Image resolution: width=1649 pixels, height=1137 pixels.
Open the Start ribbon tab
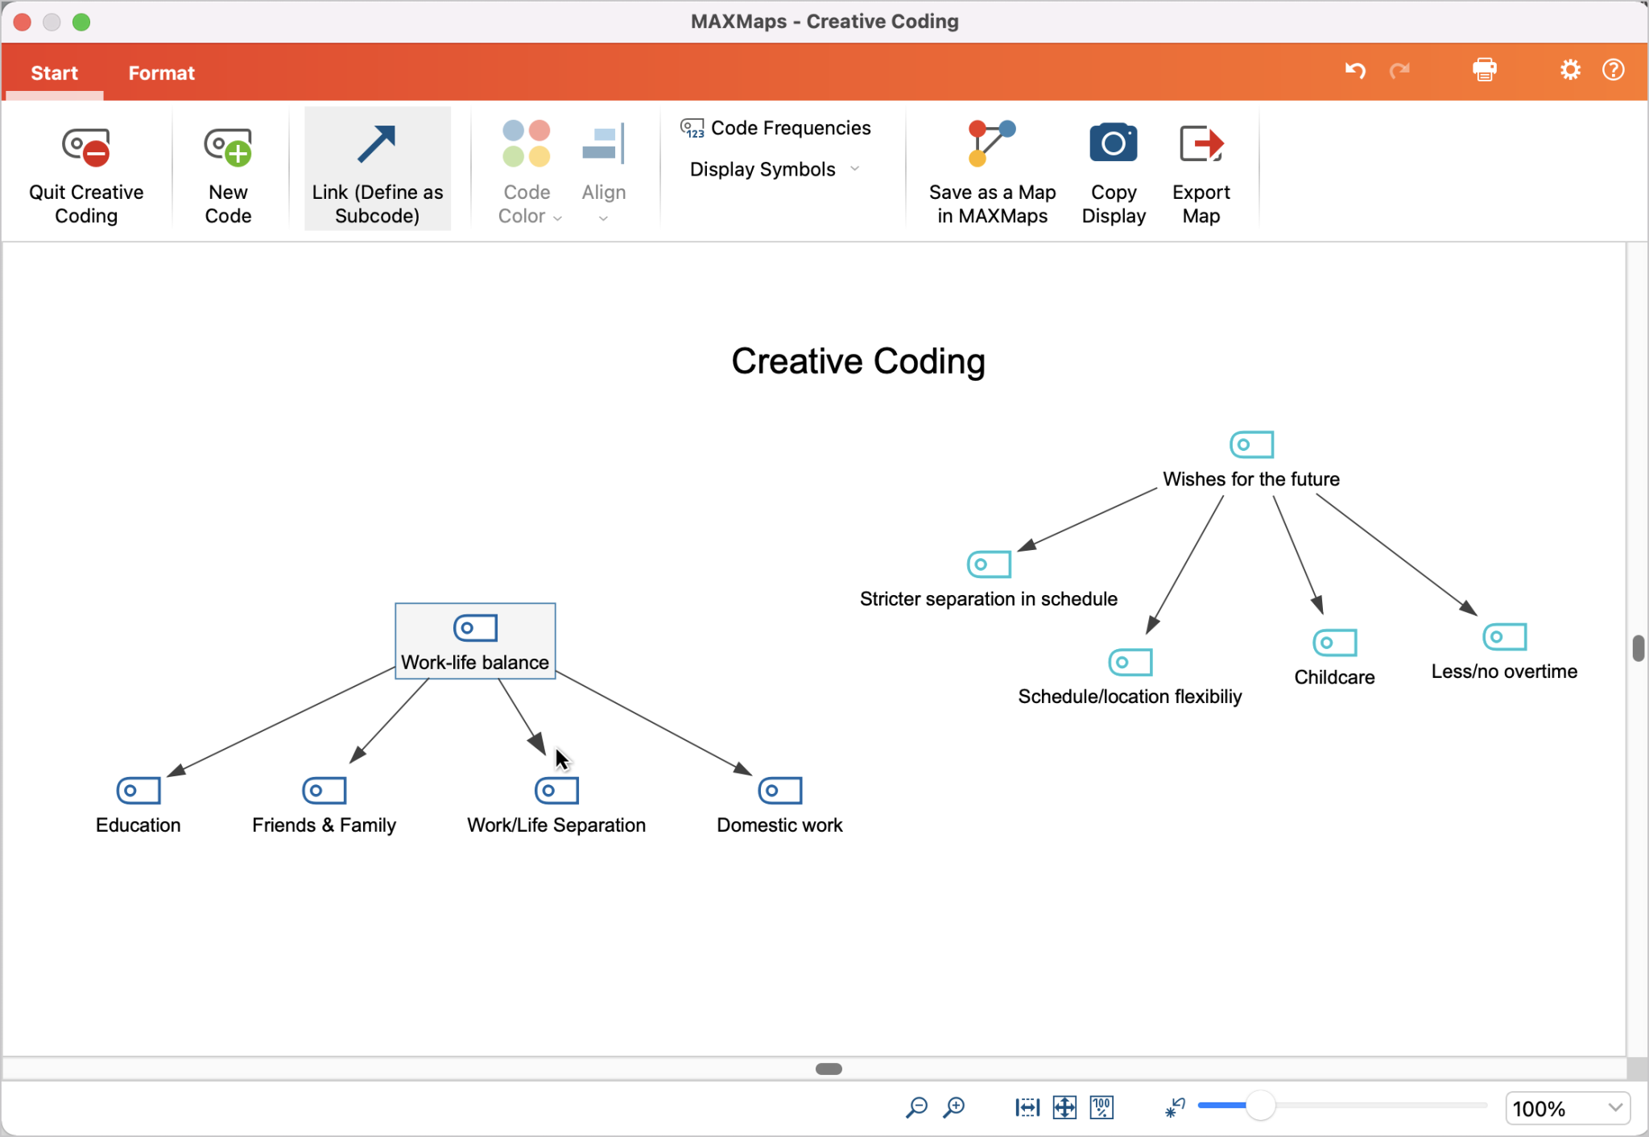pyautogui.click(x=54, y=72)
